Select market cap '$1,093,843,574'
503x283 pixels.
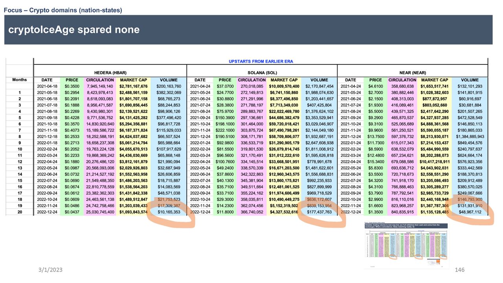pyautogui.click(x=133, y=212)
